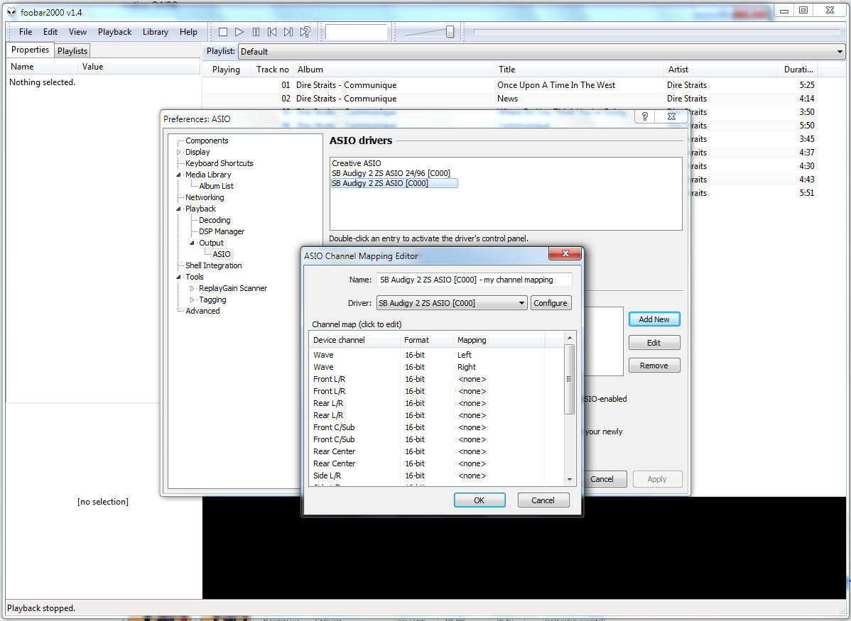Click the Device channel column header
The height and width of the screenshot is (621, 851).
[355, 340]
